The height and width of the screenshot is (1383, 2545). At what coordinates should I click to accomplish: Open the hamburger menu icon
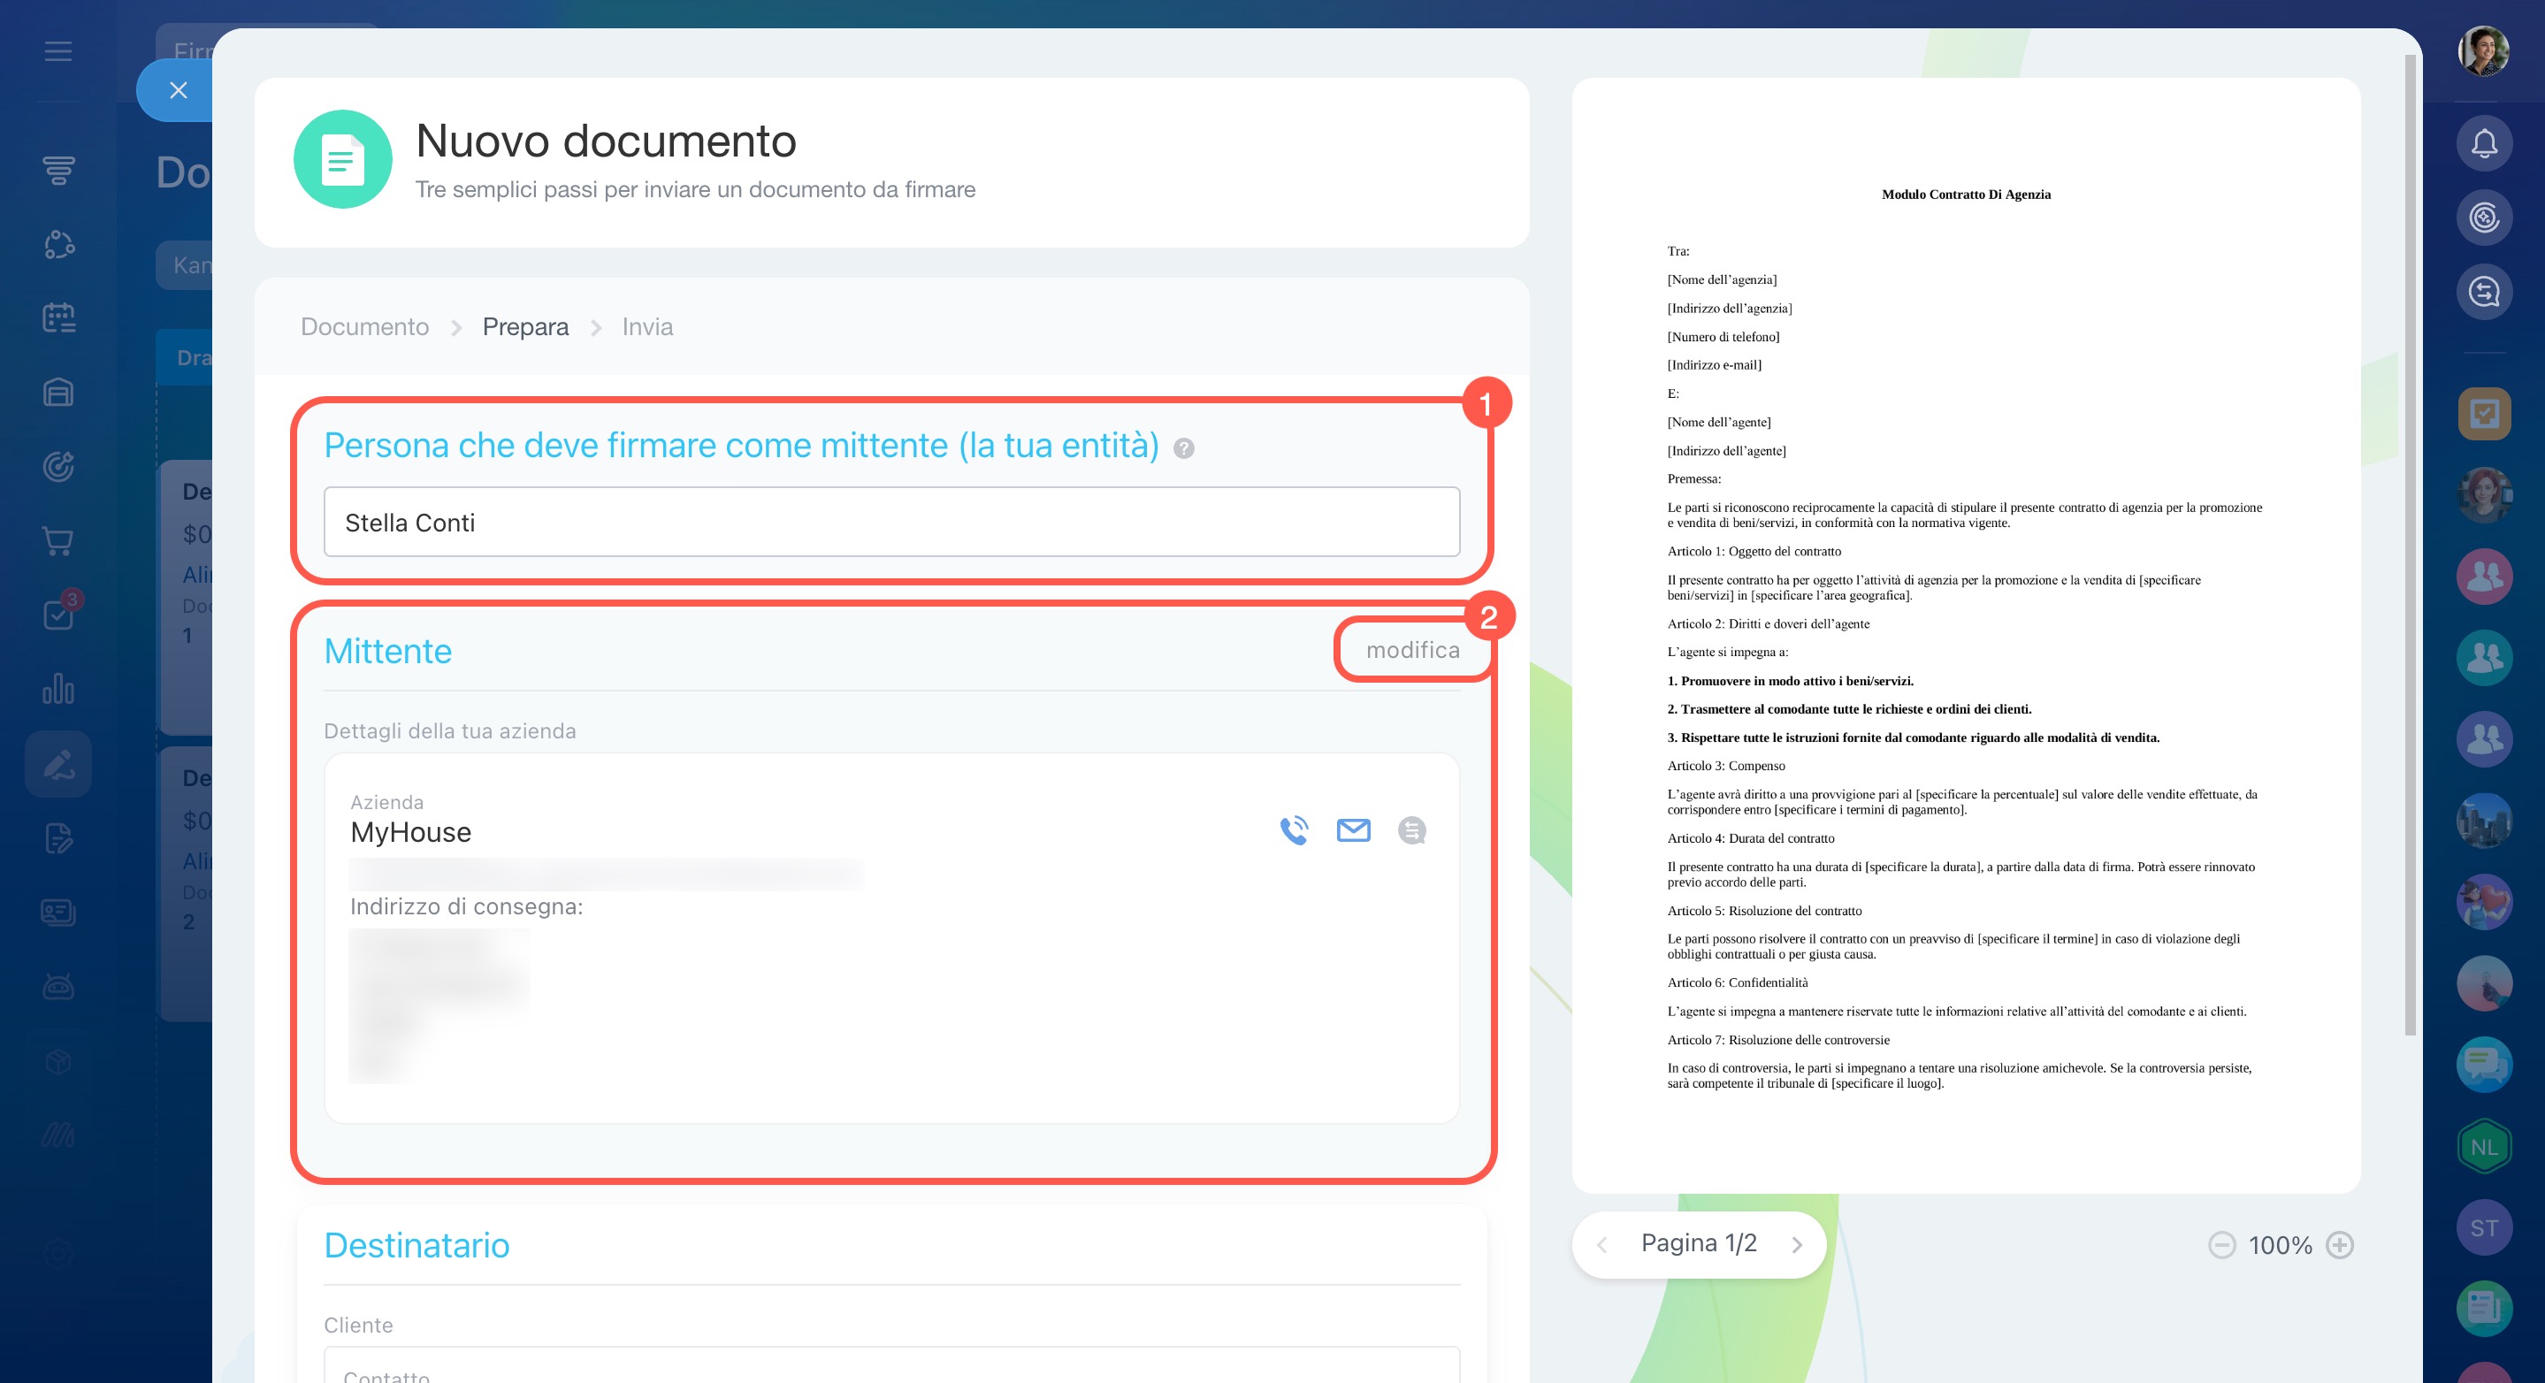point(58,51)
